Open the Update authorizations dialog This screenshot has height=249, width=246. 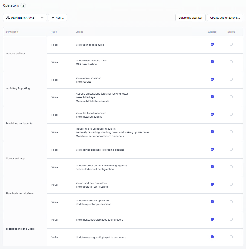click(x=225, y=18)
